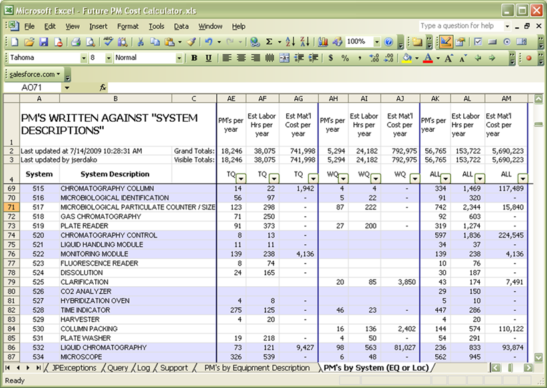547x388 pixels.
Task: Click the salesforce.com toolbar button
Action: click(x=35, y=74)
